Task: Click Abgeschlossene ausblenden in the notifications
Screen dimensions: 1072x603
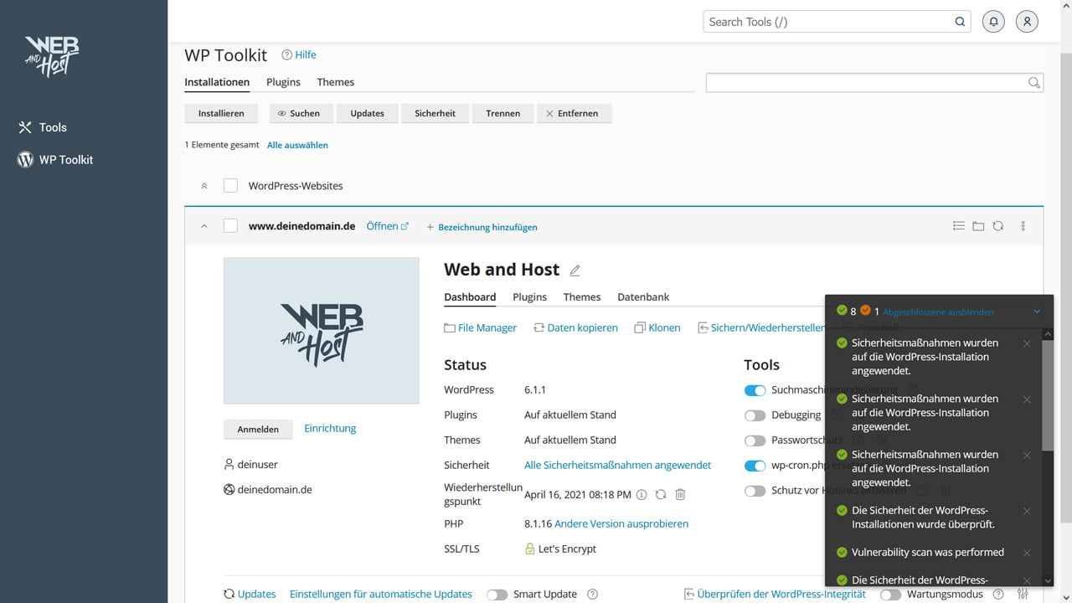Action: point(938,312)
